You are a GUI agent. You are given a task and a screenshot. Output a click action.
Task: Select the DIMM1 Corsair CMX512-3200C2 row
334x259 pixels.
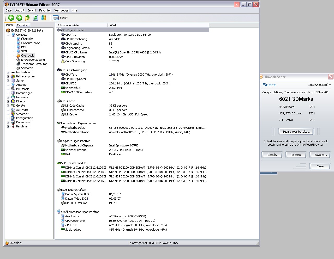click(x=133, y=168)
